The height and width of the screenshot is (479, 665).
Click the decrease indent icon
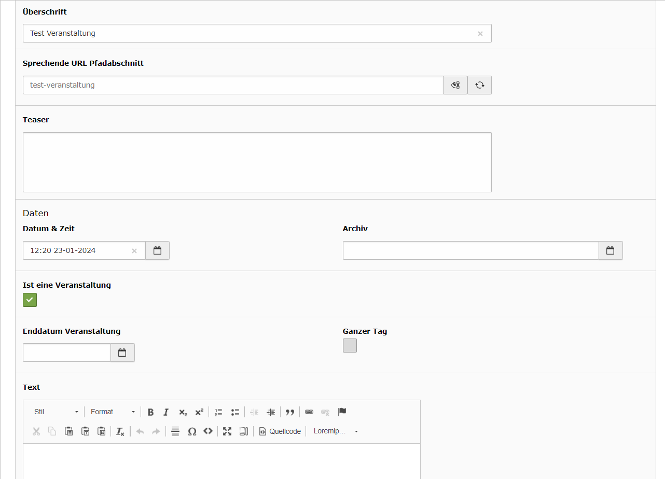click(254, 412)
